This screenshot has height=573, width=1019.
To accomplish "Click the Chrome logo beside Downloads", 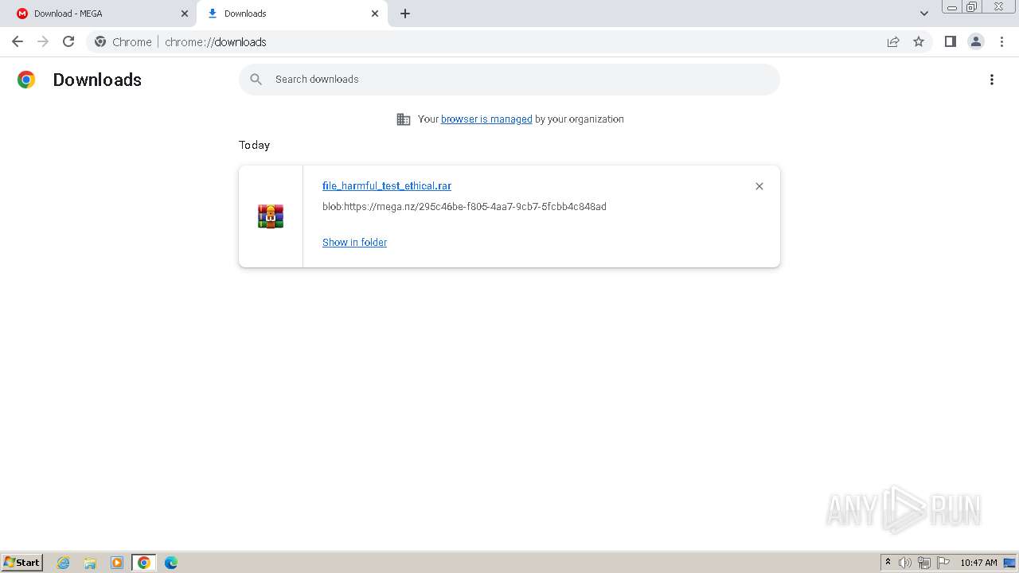I will tap(26, 80).
